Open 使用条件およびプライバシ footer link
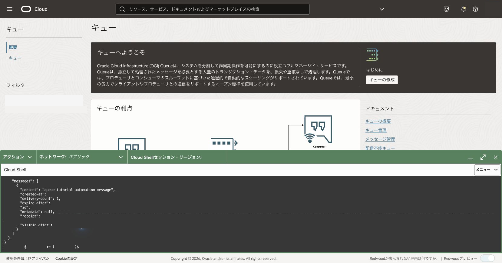The image size is (502, 263). (x=28, y=258)
